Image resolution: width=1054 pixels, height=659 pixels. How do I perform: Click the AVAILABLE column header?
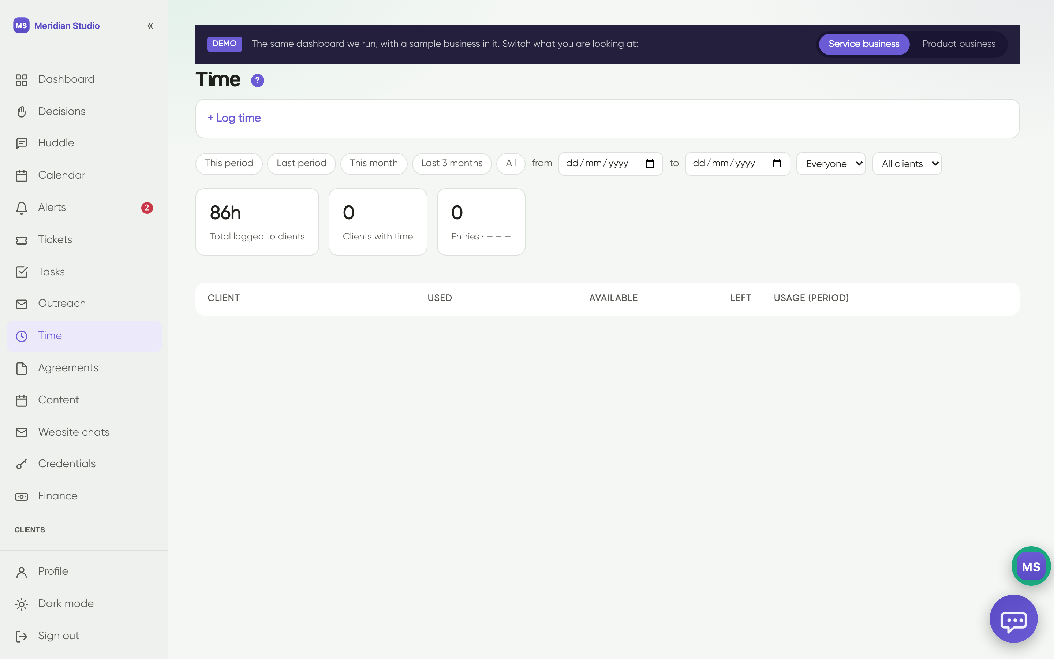tap(613, 298)
